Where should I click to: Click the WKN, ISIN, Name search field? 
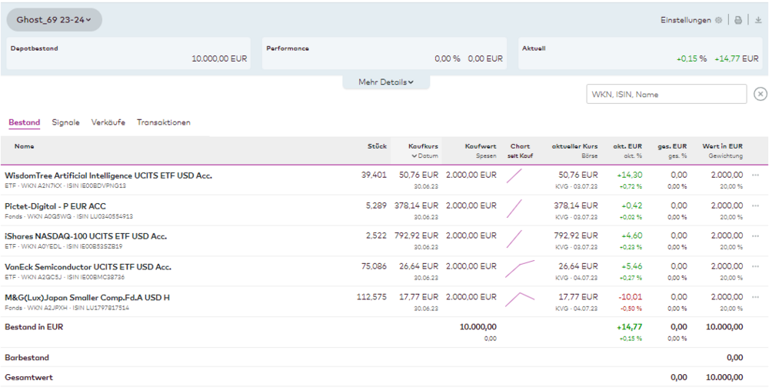tap(666, 94)
